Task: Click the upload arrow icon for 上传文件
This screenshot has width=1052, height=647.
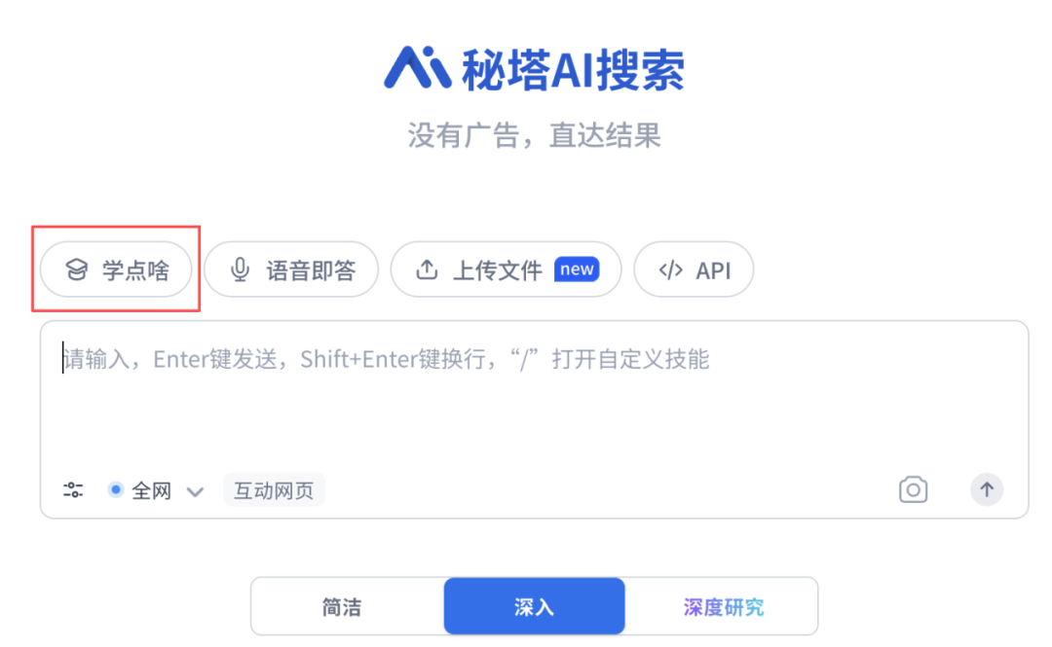Action: (x=427, y=270)
